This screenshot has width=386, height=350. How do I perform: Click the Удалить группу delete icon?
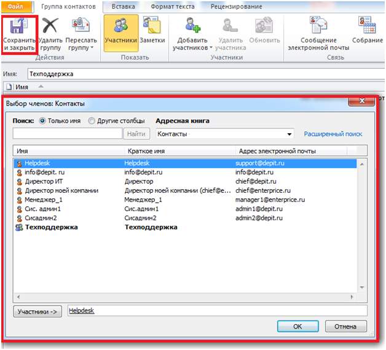(50, 26)
